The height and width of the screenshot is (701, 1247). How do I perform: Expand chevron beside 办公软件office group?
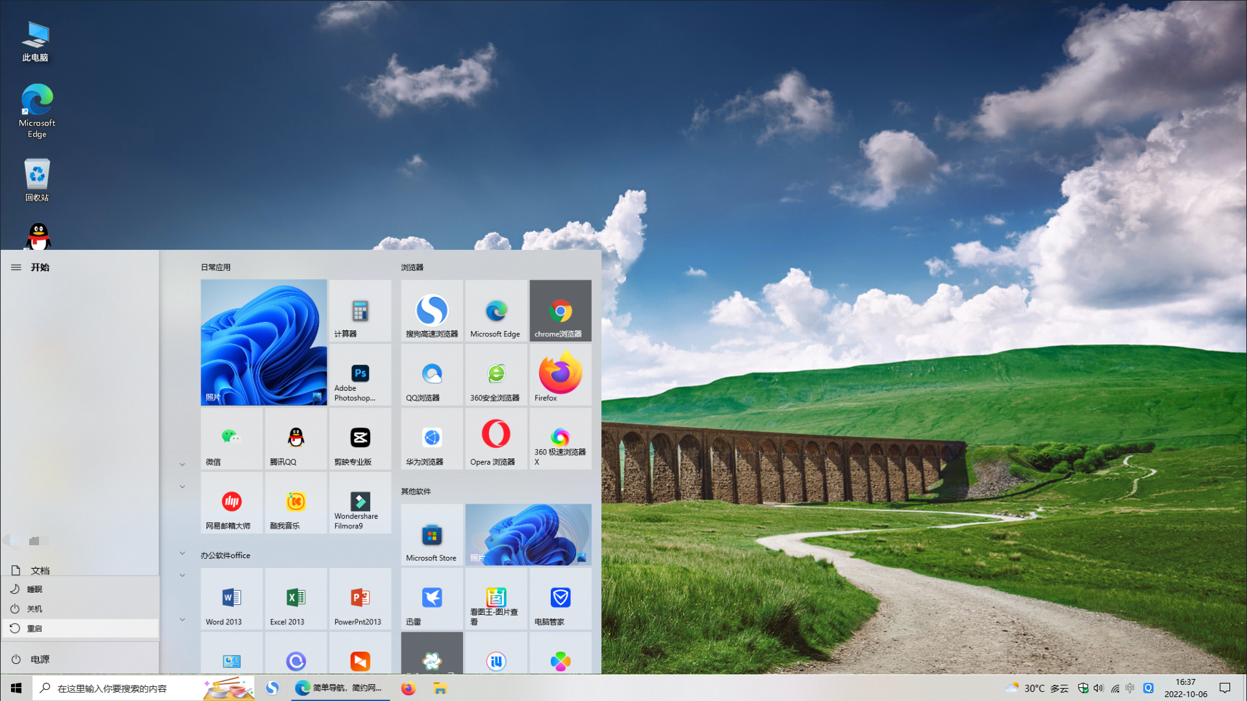(183, 553)
